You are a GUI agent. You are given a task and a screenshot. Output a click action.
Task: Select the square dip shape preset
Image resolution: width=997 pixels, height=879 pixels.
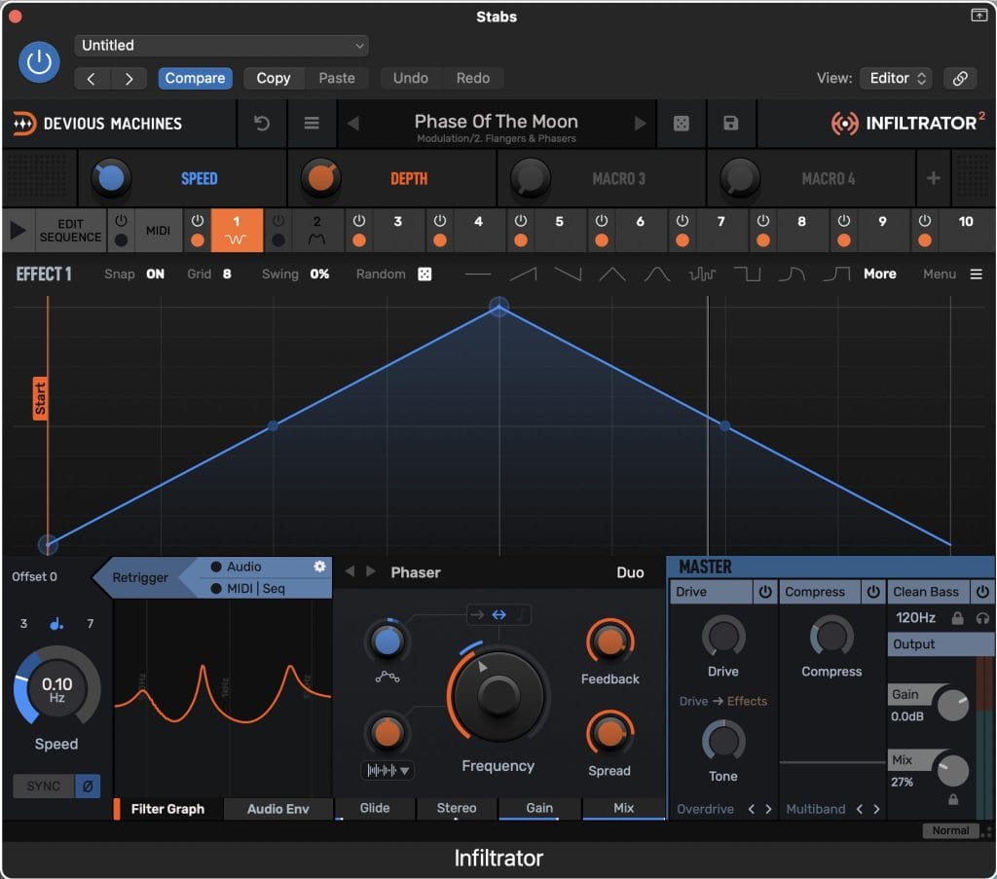point(747,274)
